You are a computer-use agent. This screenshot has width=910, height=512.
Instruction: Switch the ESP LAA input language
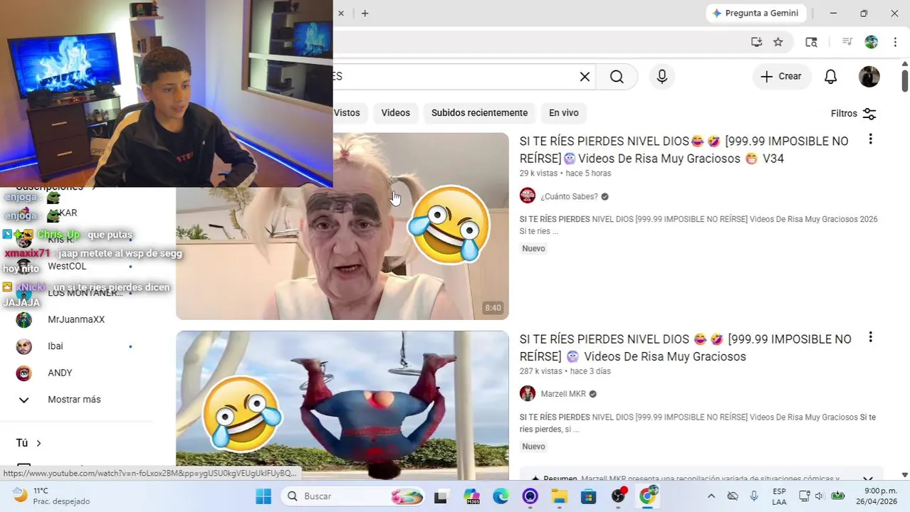pyautogui.click(x=780, y=496)
